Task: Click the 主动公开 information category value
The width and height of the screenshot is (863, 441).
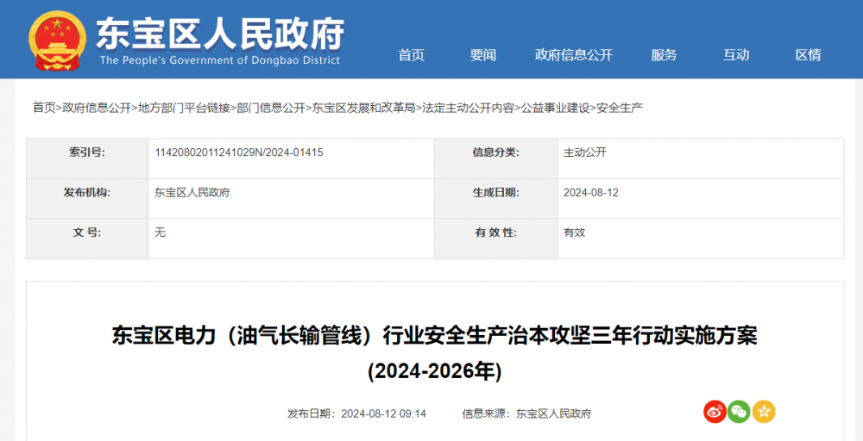Action: tap(584, 152)
